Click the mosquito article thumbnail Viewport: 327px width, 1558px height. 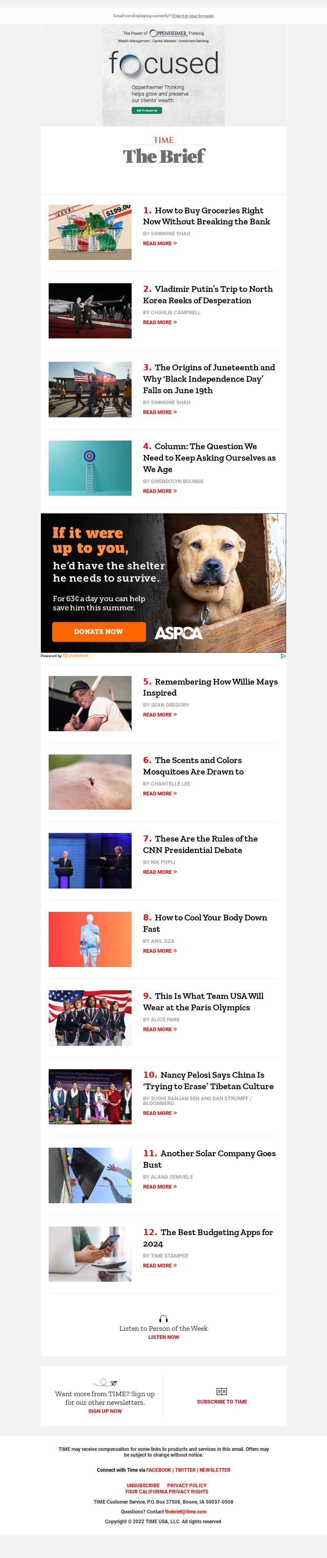point(90,782)
